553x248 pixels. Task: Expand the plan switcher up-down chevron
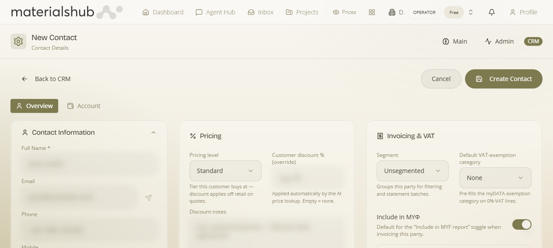tap(471, 12)
